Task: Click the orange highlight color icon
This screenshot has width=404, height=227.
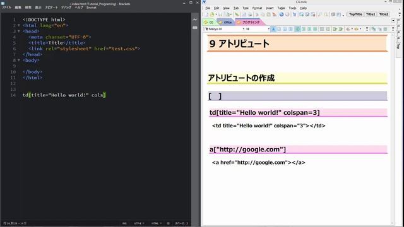Action: pos(356,29)
